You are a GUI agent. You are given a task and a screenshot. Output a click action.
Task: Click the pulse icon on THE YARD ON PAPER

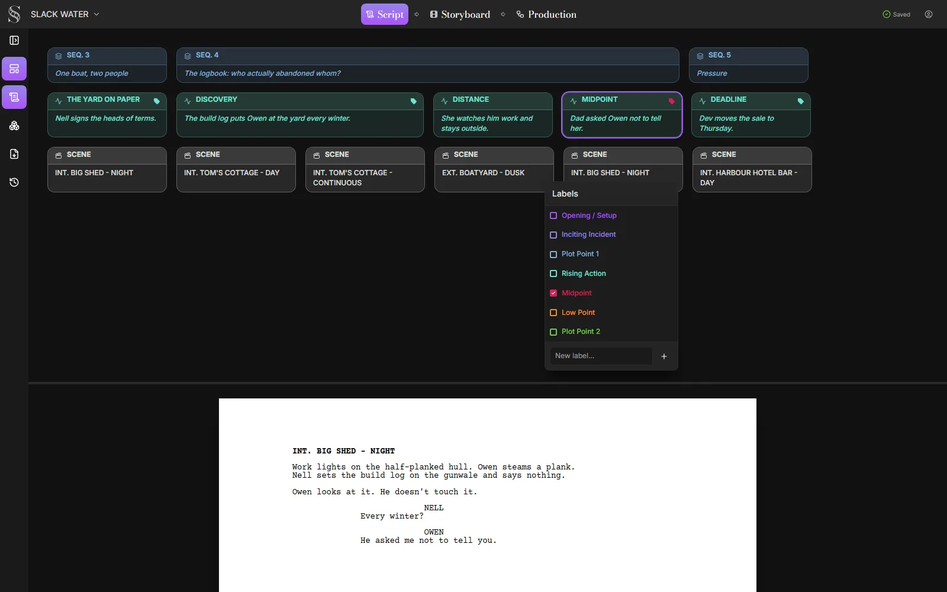[x=59, y=101]
